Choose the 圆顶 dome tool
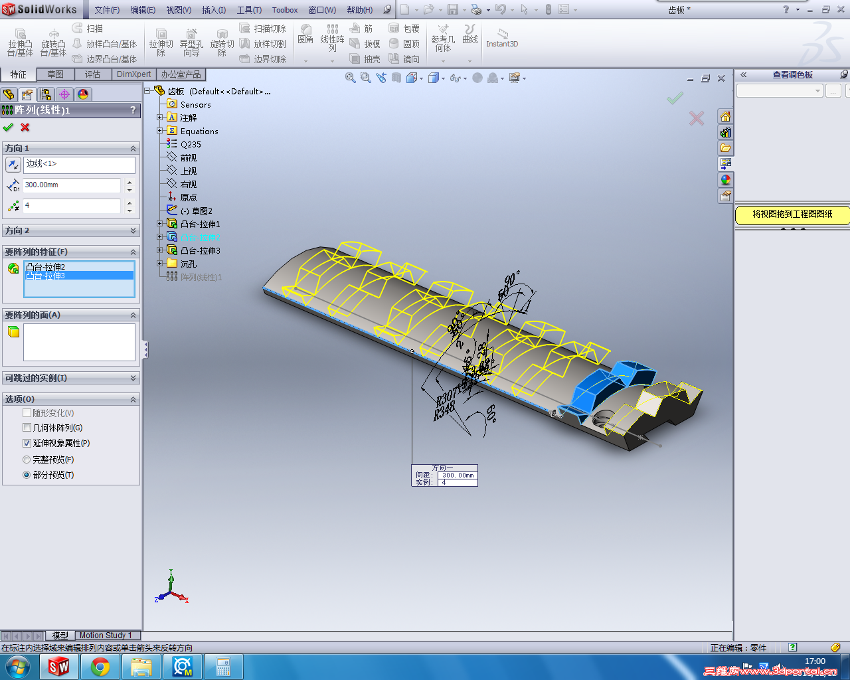The height and width of the screenshot is (680, 850). pyautogui.click(x=404, y=44)
